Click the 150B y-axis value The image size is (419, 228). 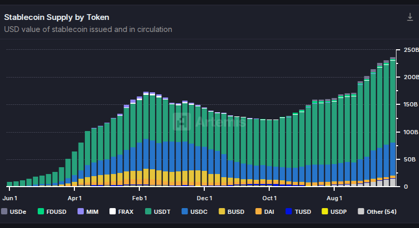pos(411,104)
